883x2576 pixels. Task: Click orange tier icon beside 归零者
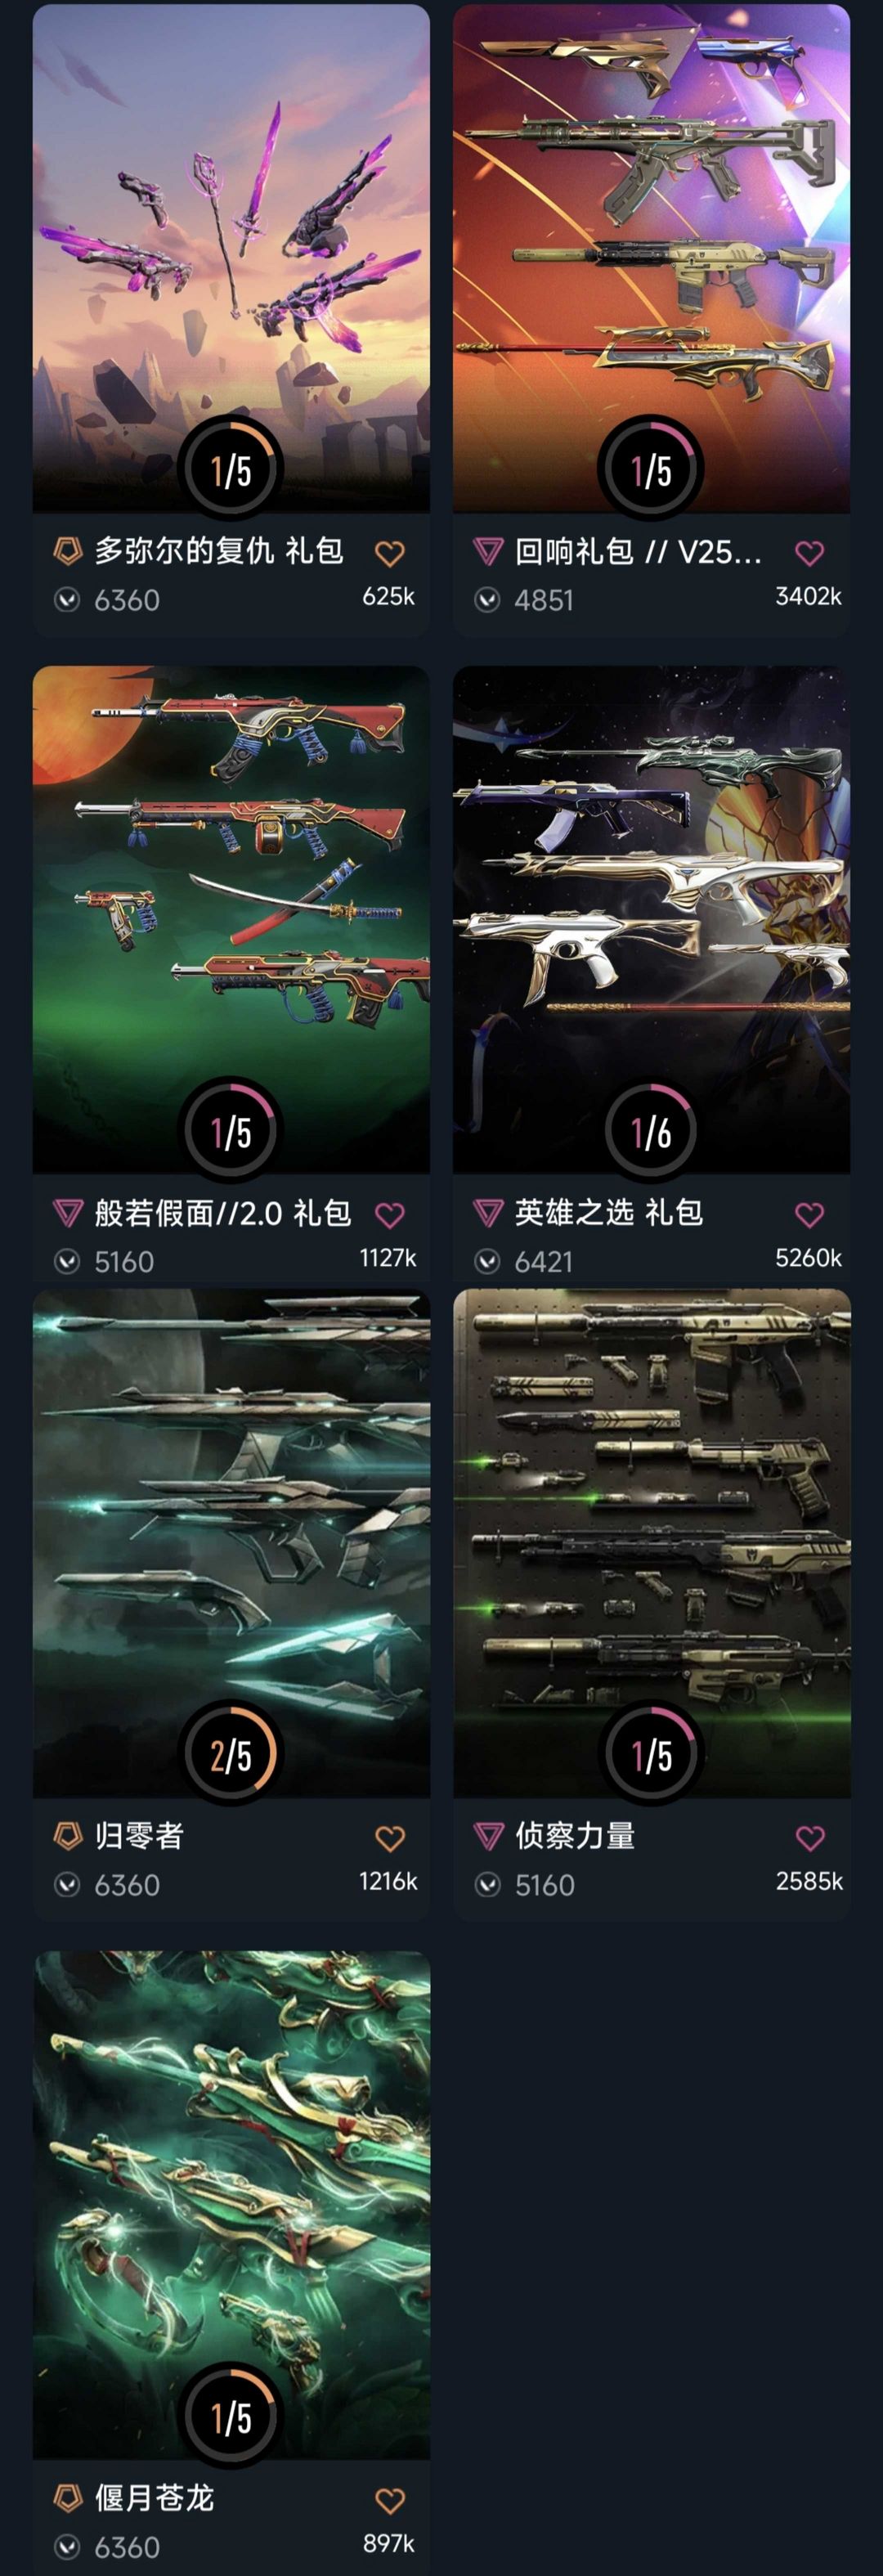(67, 1835)
